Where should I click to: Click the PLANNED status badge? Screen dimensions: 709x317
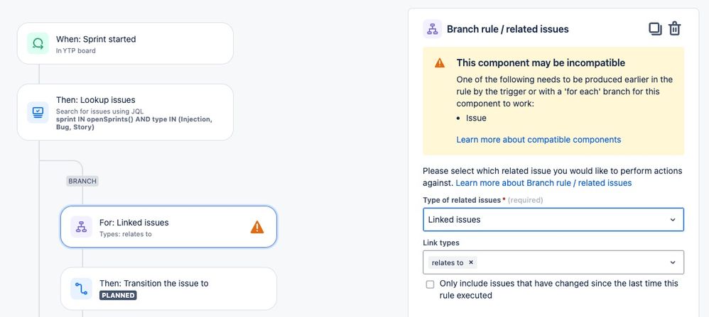(x=118, y=295)
